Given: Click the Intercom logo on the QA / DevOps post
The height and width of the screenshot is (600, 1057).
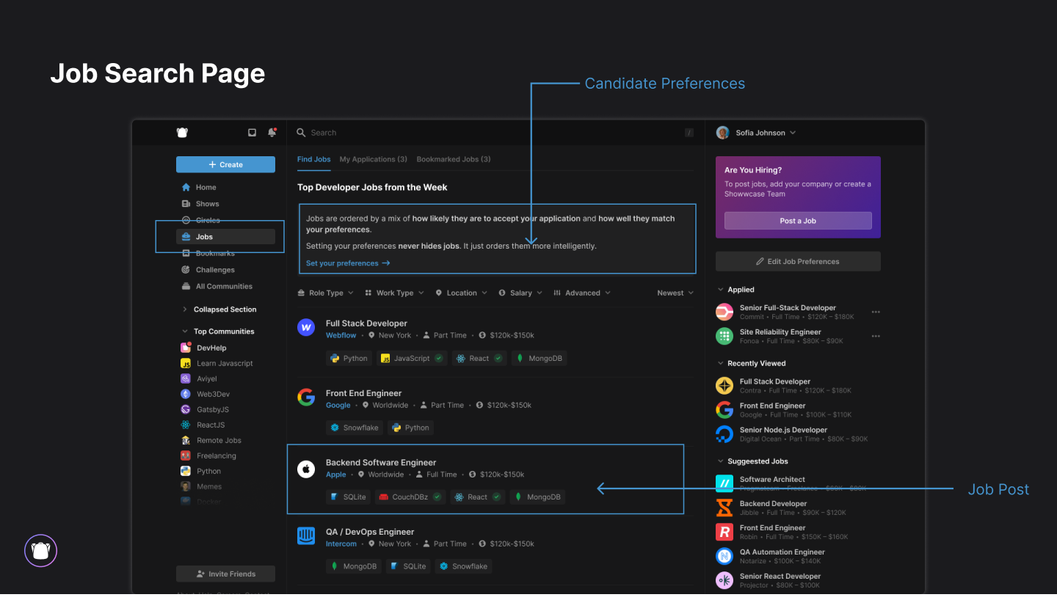Looking at the screenshot, I should tap(306, 536).
